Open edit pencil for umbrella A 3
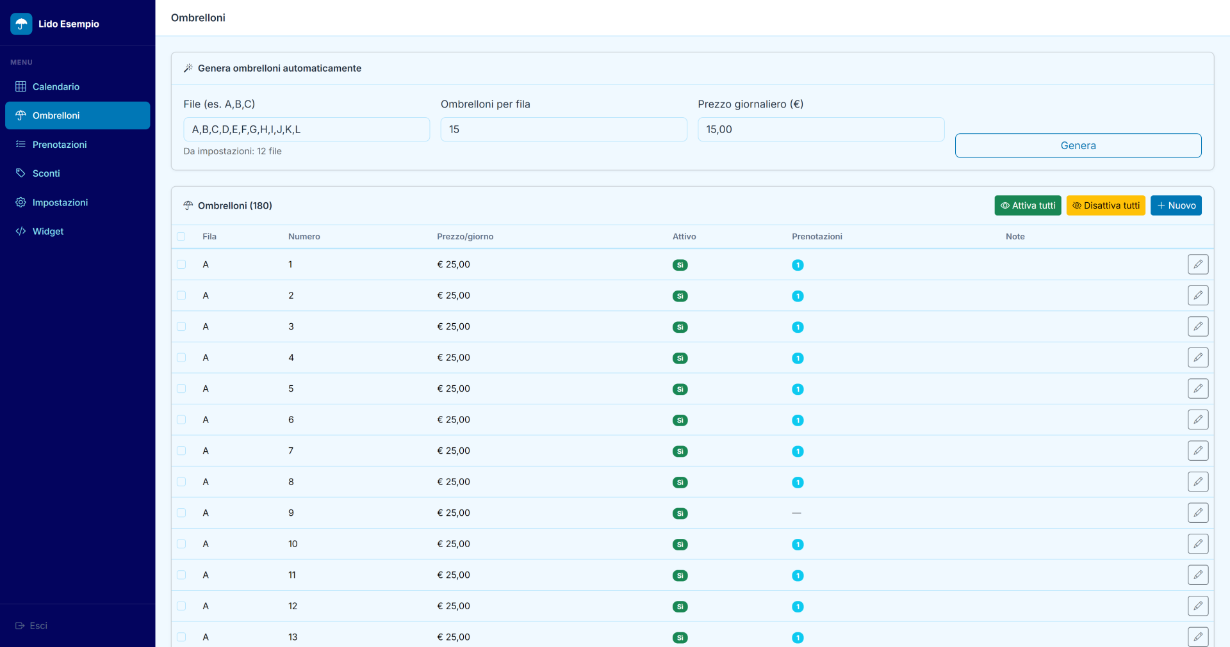 1198,326
